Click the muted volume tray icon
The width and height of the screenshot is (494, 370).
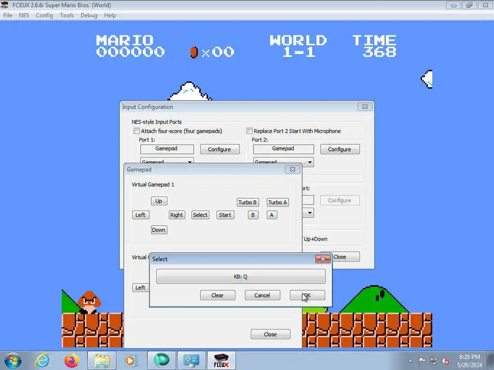[x=445, y=361]
